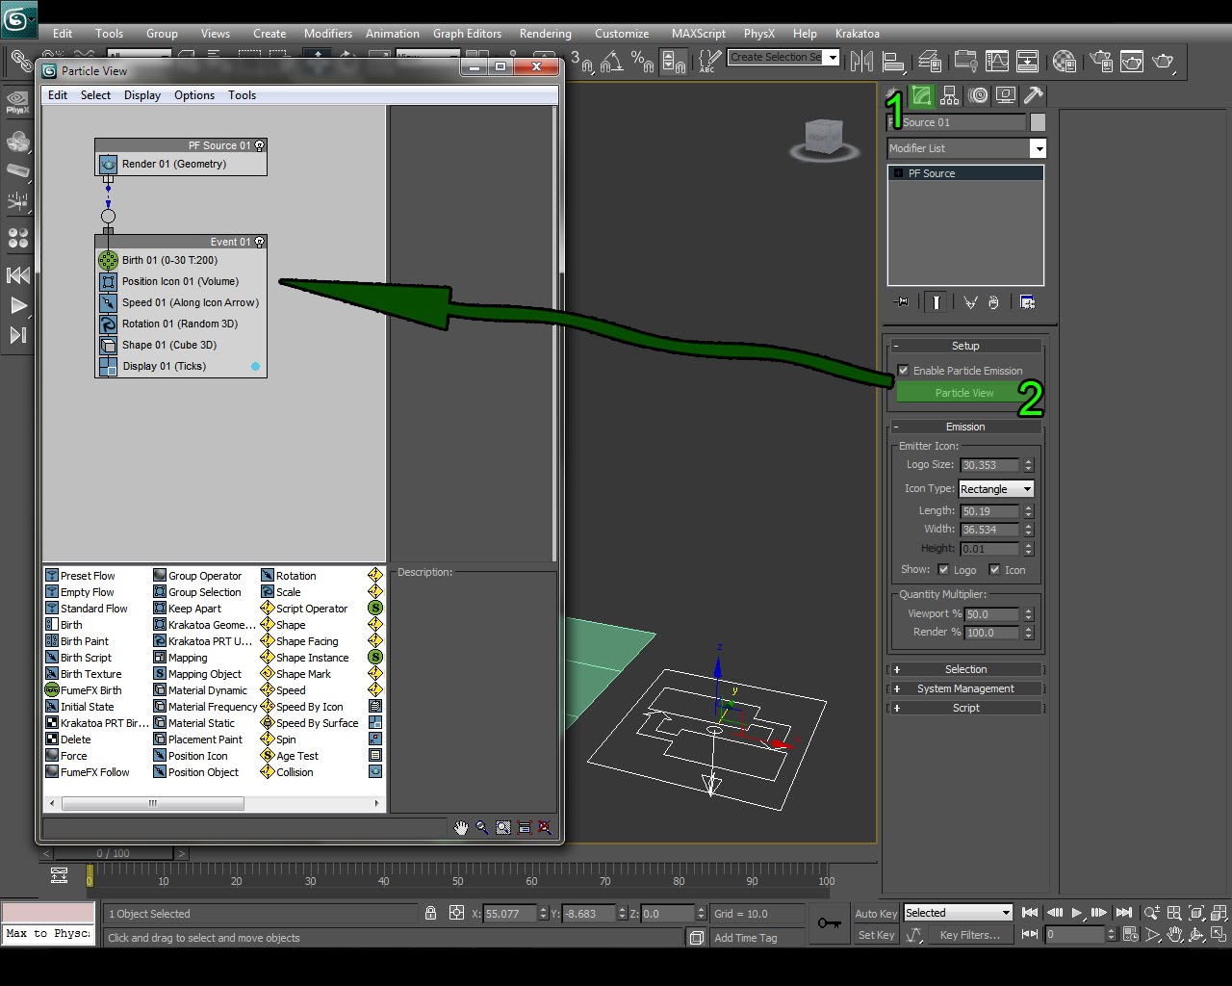The image size is (1232, 986).
Task: Toggle Auto Key mode
Action: click(x=876, y=914)
